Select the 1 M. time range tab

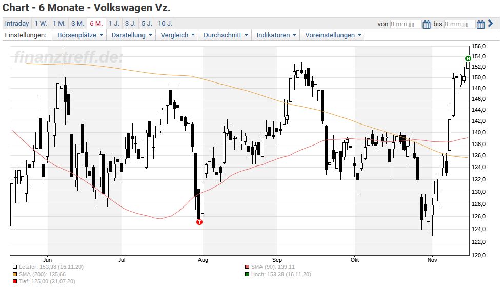tap(59, 24)
